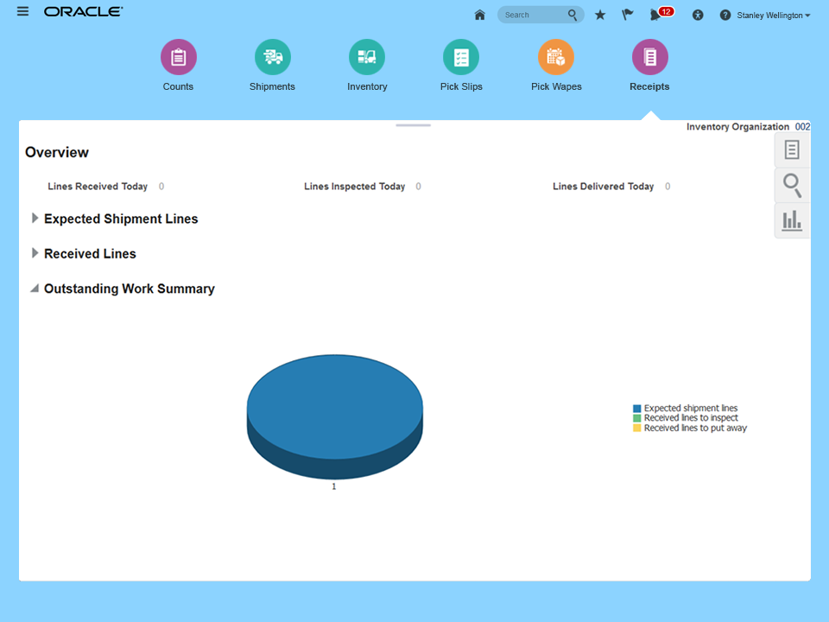The height and width of the screenshot is (622, 829).
Task: Open the bar chart analytics panel
Action: pos(792,220)
